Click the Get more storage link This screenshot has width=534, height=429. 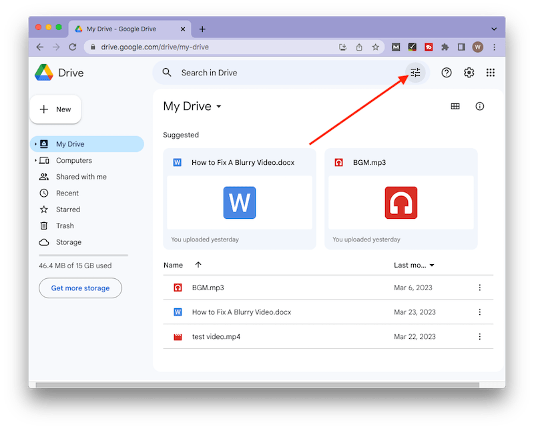pyautogui.click(x=80, y=288)
